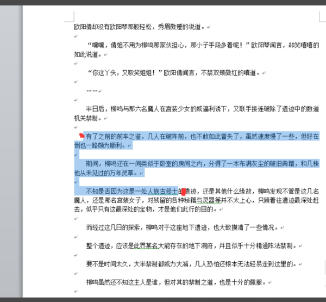The height and width of the screenshot is (302, 326).
Task: Click the line beginning "魔人，还是那名宫装女子"
Action: [x=197, y=200]
